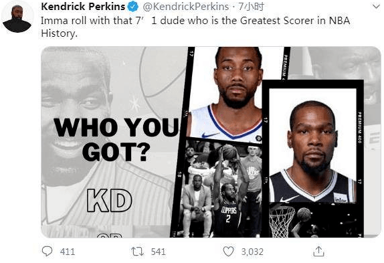Screen dimensions: 384x263
Task: Click the basketball hoop photo
Action: coord(312,220)
